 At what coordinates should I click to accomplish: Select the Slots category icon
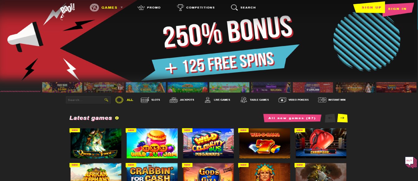click(145, 100)
